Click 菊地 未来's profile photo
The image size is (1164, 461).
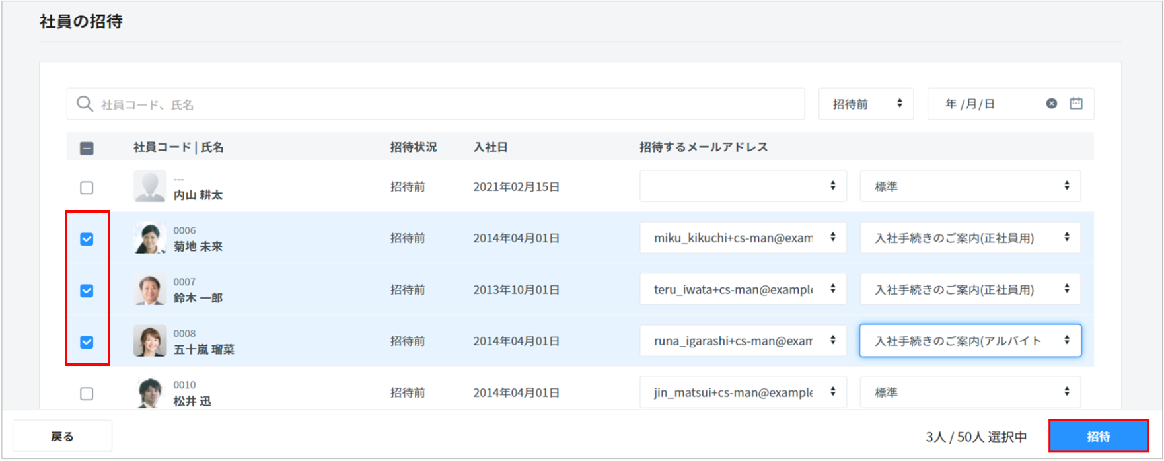[150, 238]
